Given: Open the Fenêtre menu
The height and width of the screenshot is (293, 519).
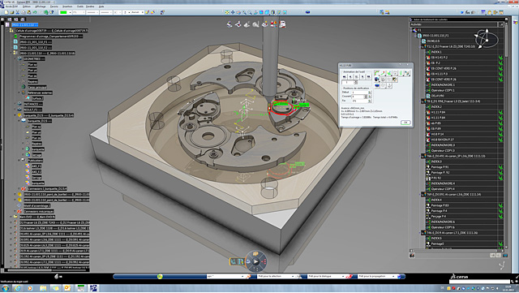Looking at the screenshot, I should (90, 6).
